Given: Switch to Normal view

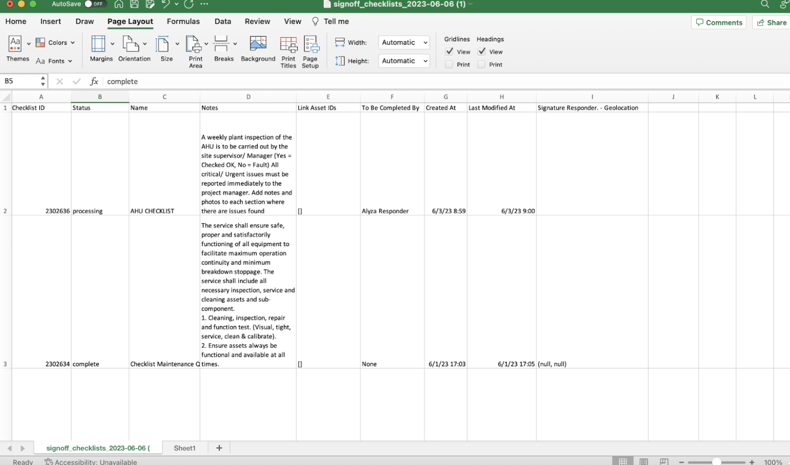Looking at the screenshot, I should tap(623, 461).
